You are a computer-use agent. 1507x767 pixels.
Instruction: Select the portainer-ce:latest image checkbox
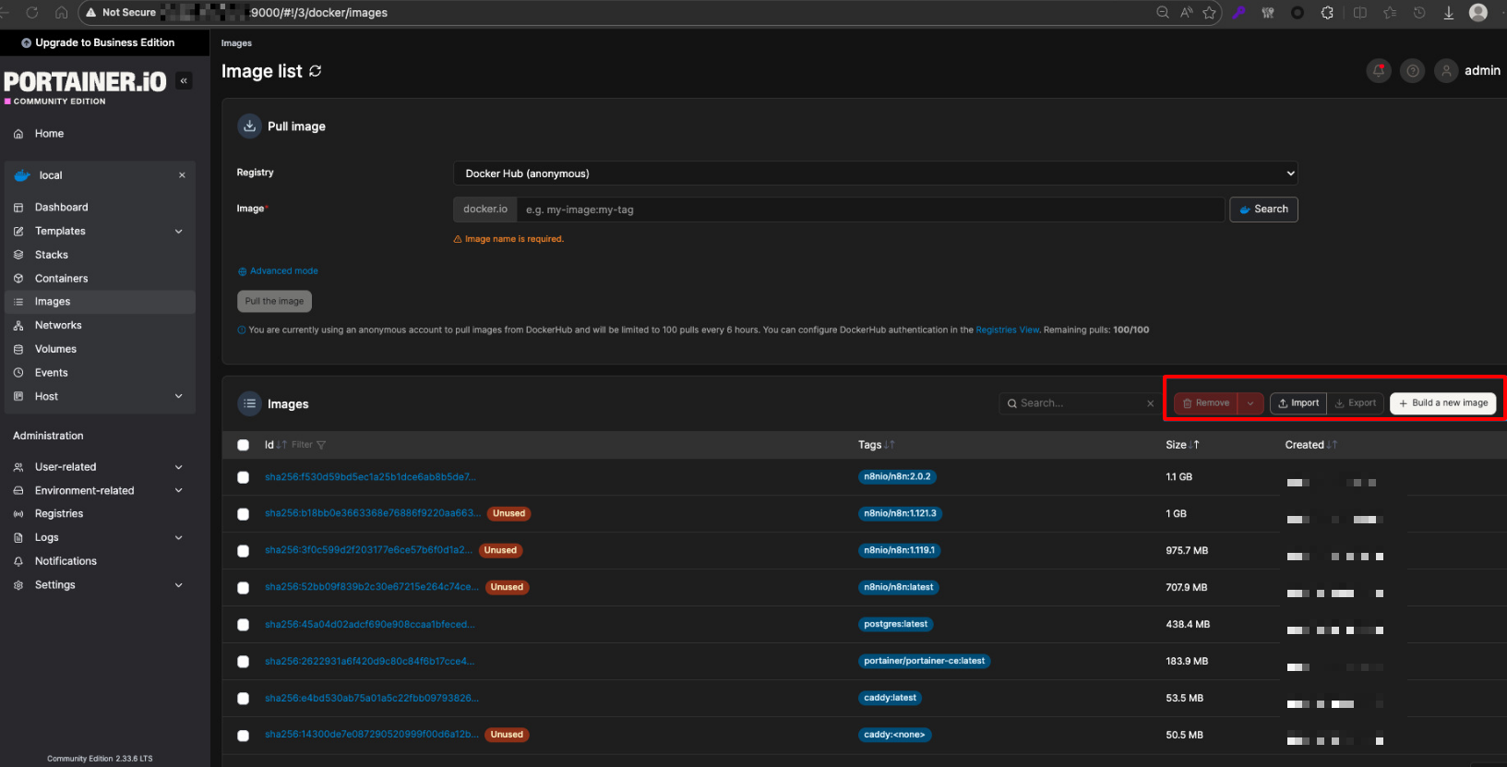point(244,662)
